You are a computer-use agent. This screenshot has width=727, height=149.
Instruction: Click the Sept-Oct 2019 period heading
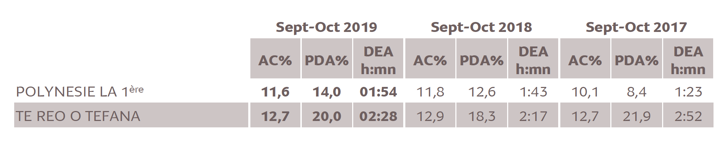326,27
